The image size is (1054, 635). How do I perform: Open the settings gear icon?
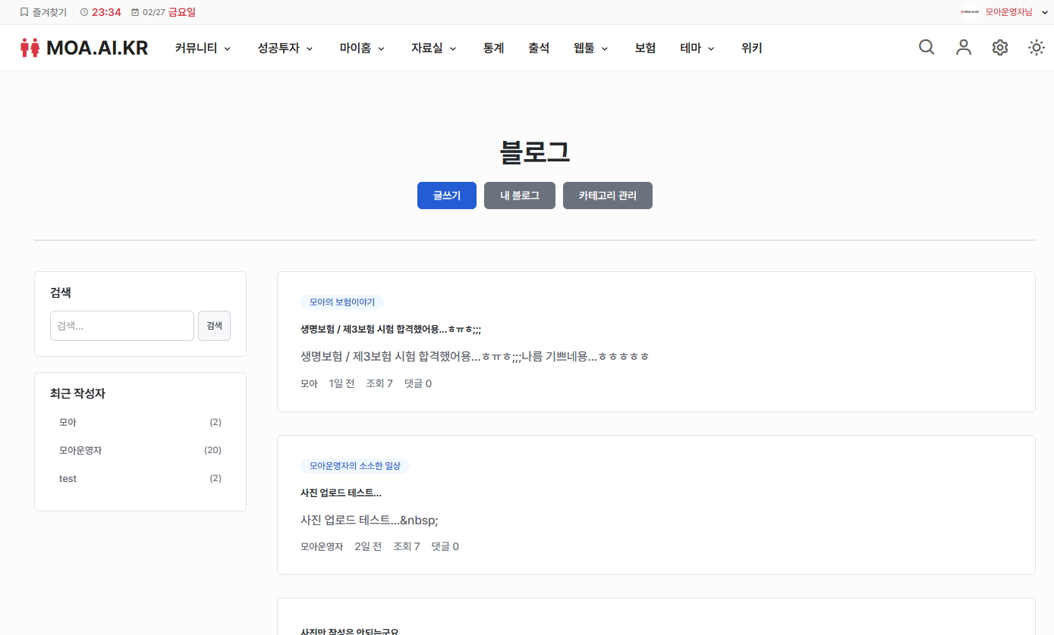click(1000, 48)
